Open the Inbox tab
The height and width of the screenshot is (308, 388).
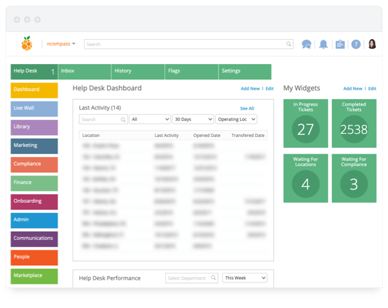click(85, 72)
